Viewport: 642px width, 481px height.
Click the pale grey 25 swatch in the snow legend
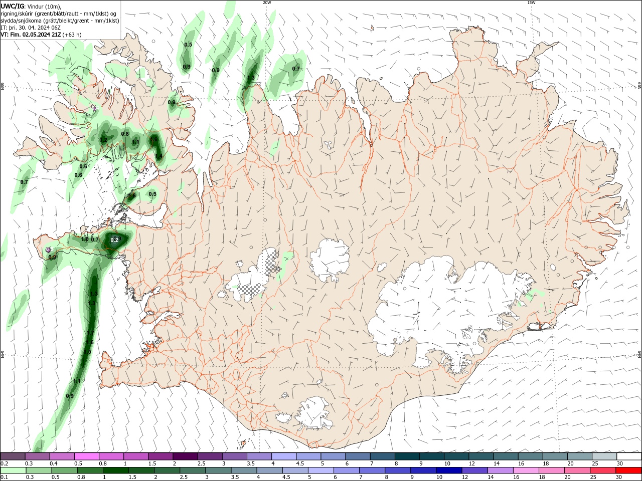[604, 456]
